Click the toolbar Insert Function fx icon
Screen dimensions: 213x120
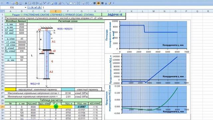coord(26,3)
